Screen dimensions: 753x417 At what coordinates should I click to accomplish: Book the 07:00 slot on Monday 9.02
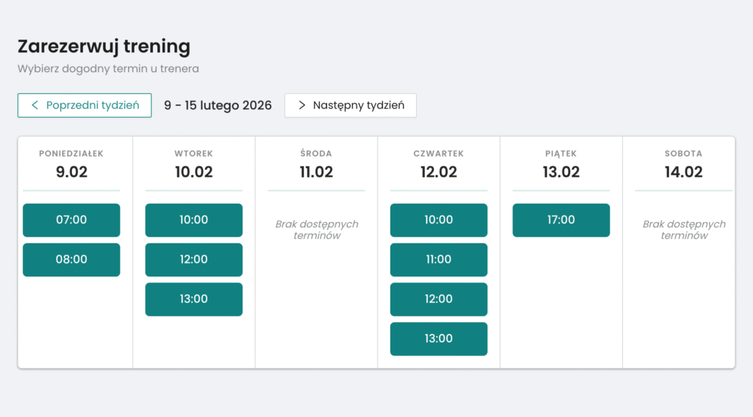tap(71, 220)
